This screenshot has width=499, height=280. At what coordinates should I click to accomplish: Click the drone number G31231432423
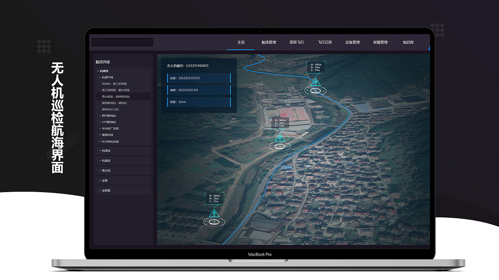click(x=197, y=66)
